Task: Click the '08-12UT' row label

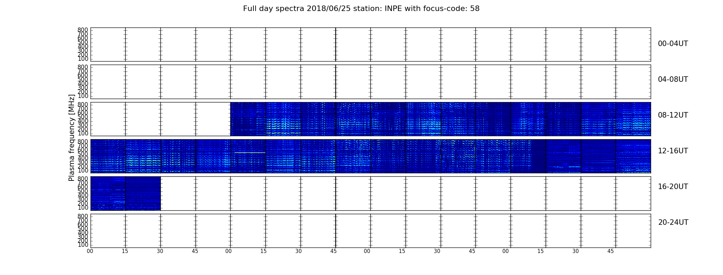Action: click(673, 115)
